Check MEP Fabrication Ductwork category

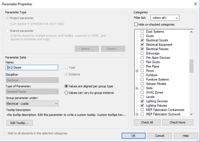(142, 114)
